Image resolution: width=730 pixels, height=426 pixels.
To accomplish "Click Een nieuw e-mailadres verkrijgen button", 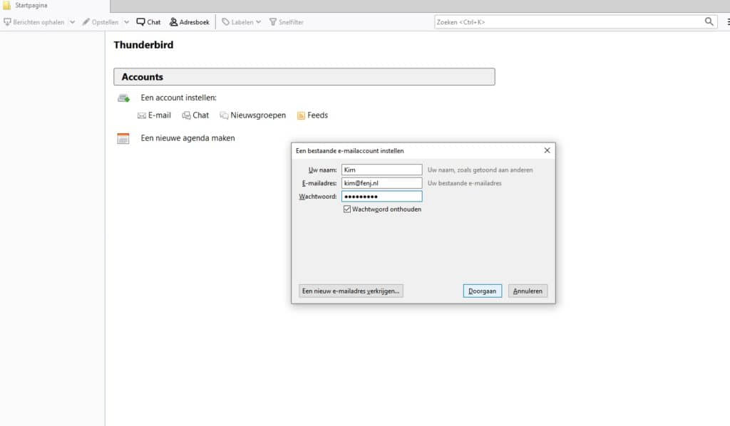I will 351,291.
